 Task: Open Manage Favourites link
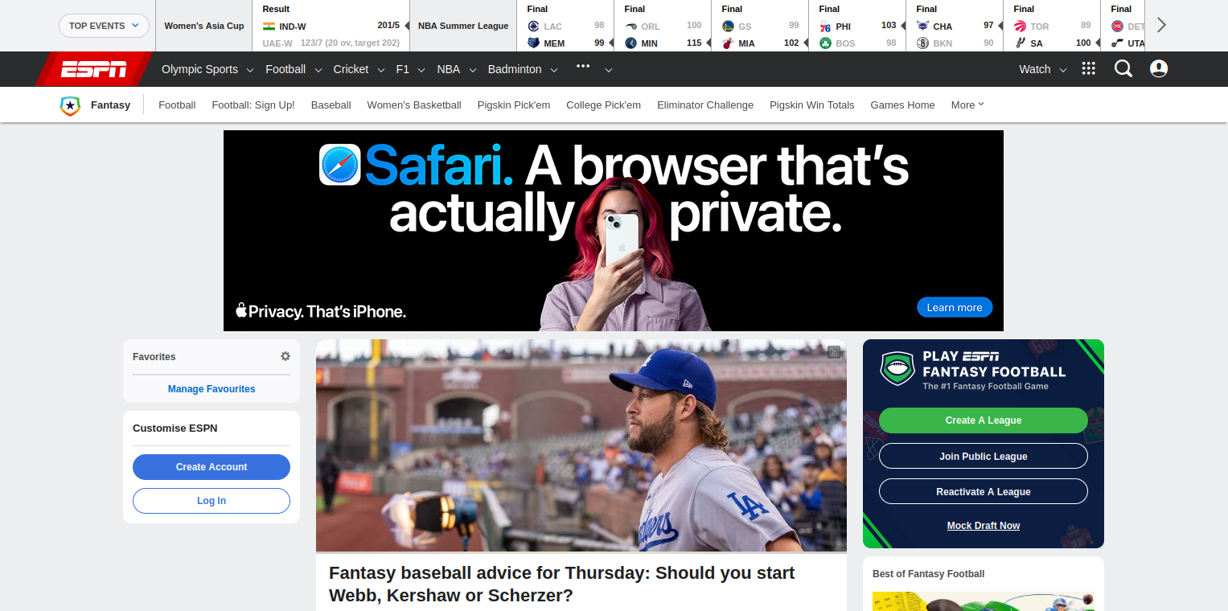212,389
